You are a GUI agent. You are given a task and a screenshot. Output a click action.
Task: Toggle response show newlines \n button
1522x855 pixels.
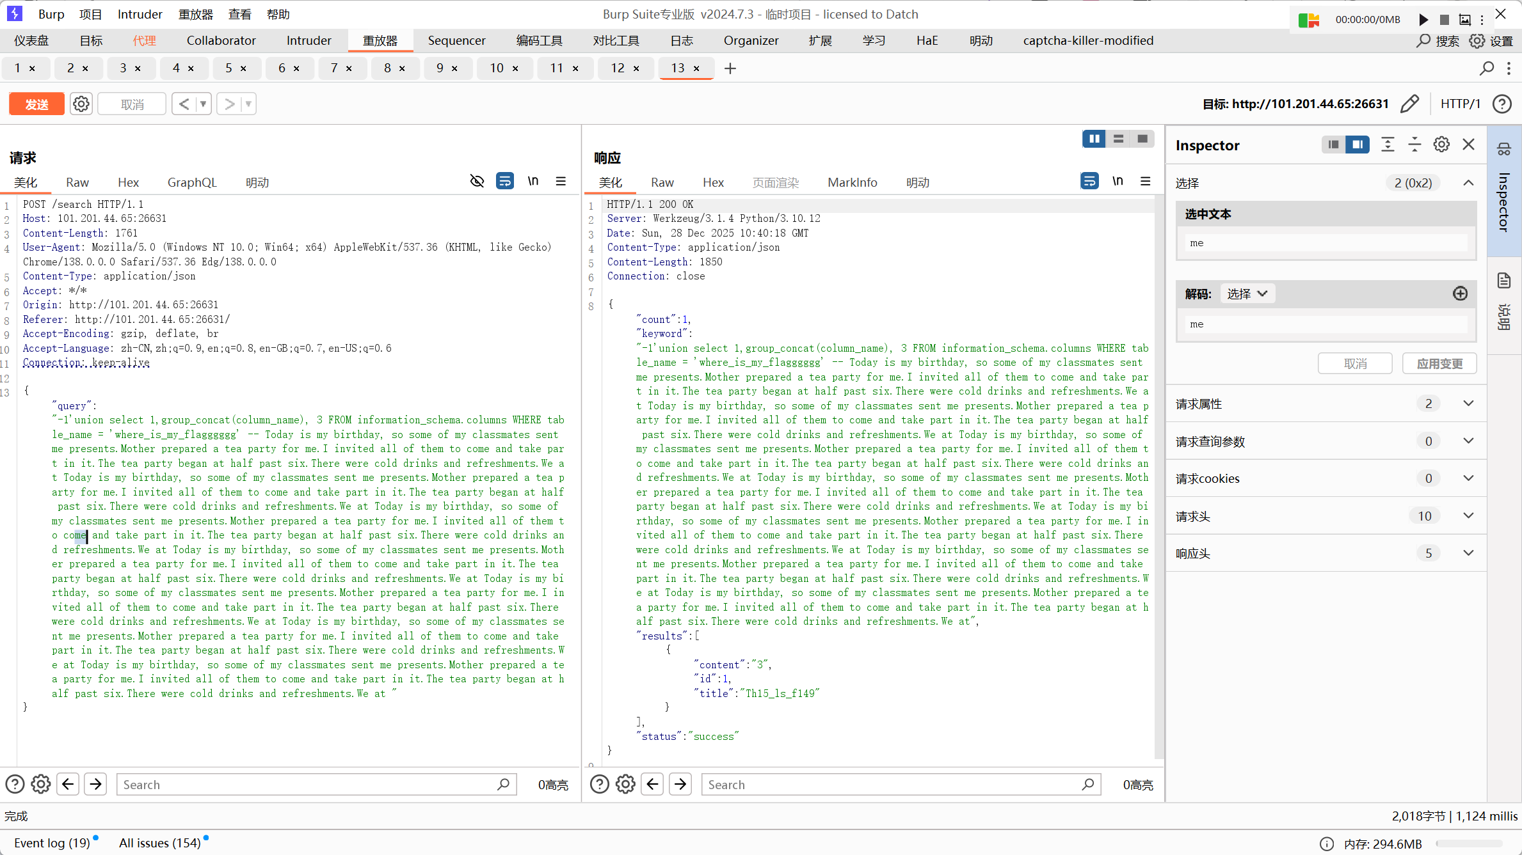[1117, 182]
